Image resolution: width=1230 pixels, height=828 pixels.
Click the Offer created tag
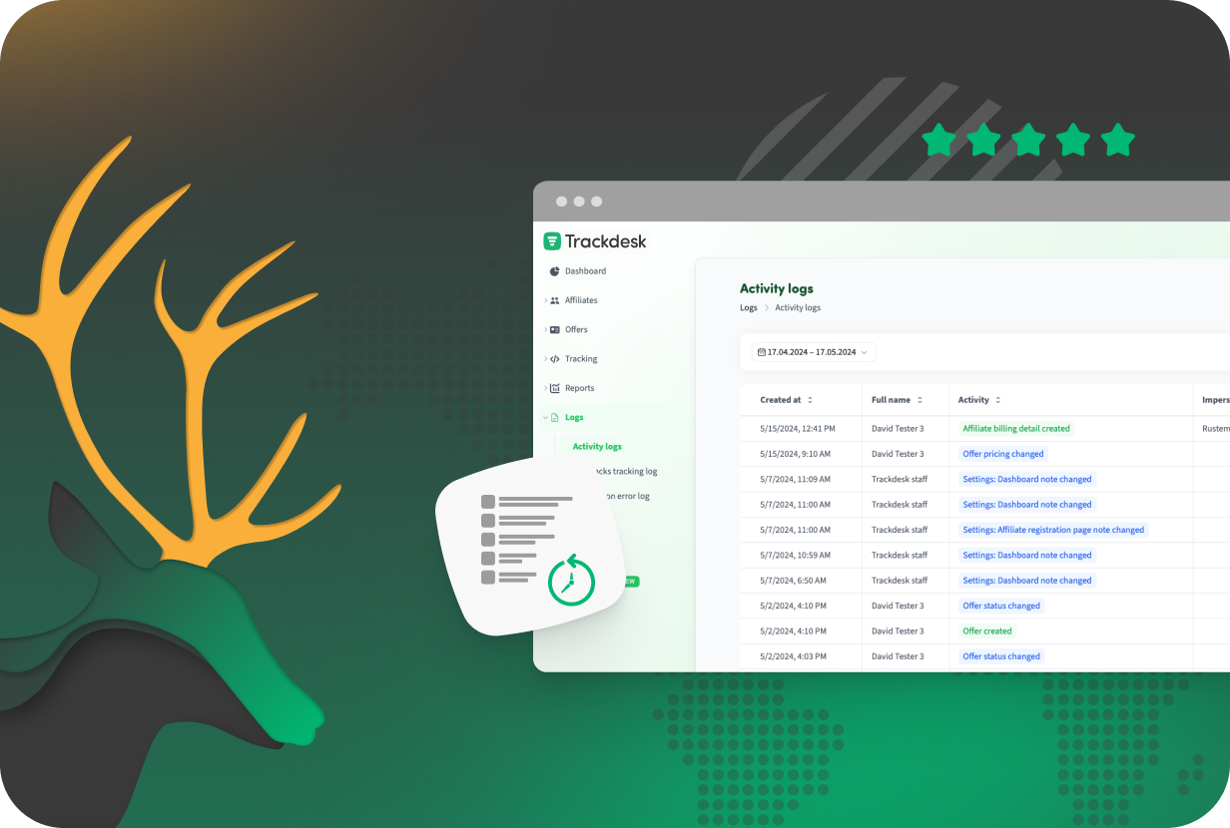coord(987,631)
